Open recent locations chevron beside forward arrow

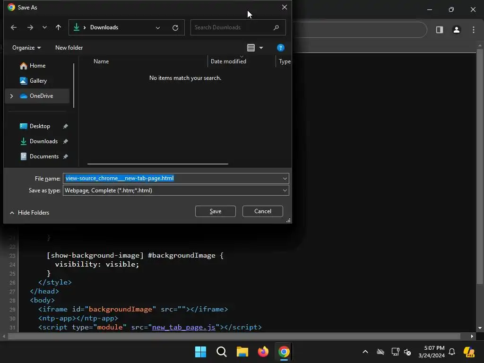44,27
